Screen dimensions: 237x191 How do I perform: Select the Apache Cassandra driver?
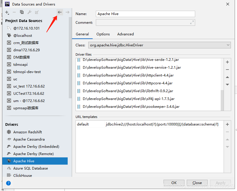[35, 139]
